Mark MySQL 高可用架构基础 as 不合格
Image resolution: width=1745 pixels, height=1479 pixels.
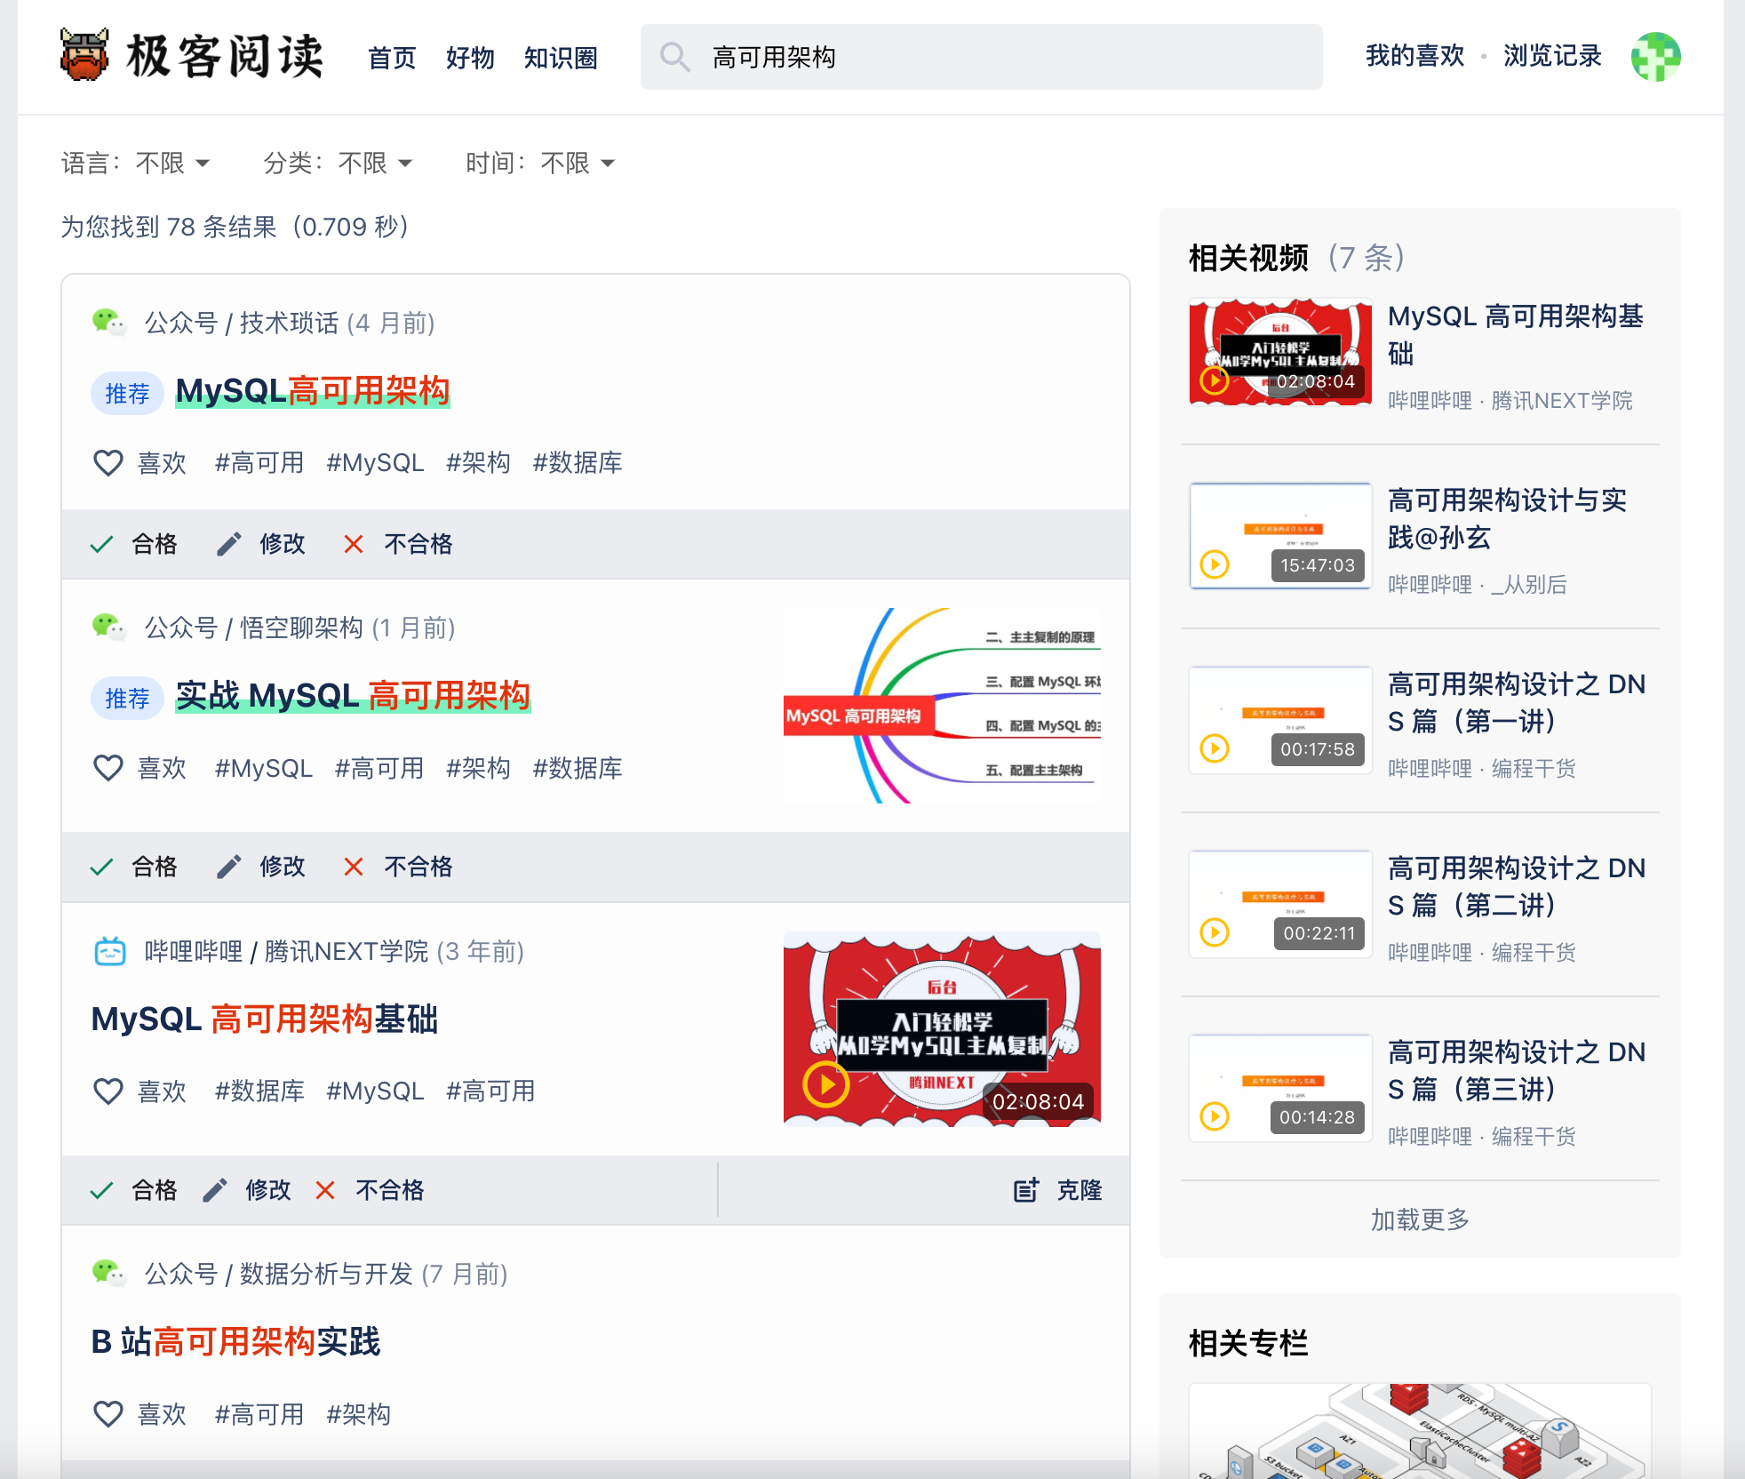click(371, 1190)
